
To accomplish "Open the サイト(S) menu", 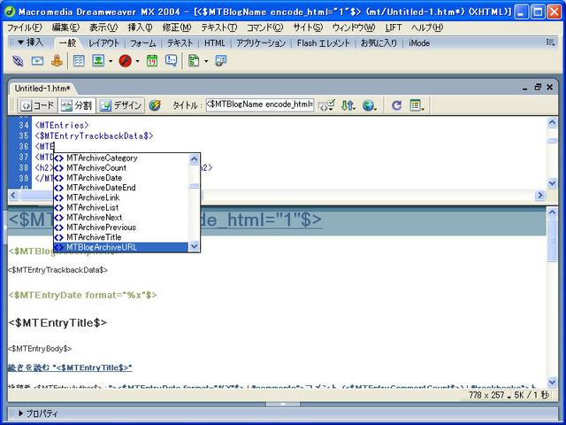I will (308, 27).
